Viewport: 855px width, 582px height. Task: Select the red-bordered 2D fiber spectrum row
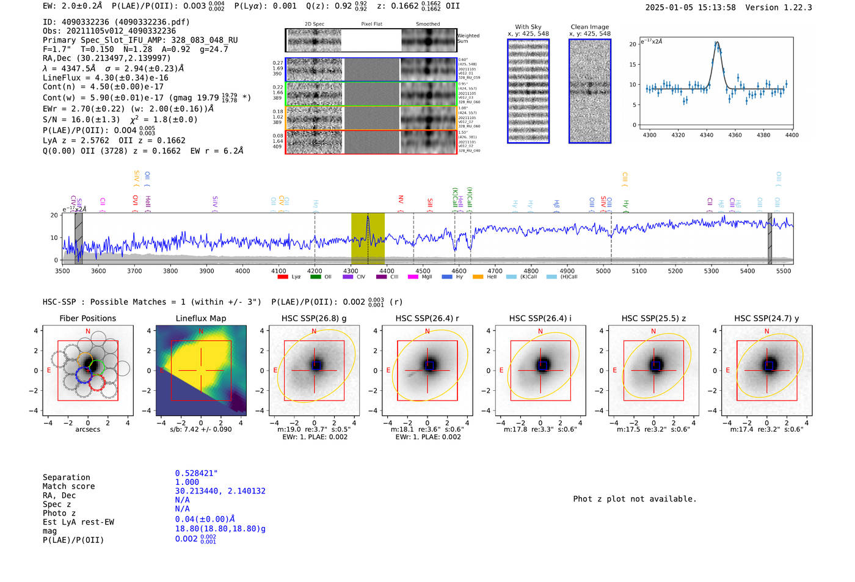(371, 142)
